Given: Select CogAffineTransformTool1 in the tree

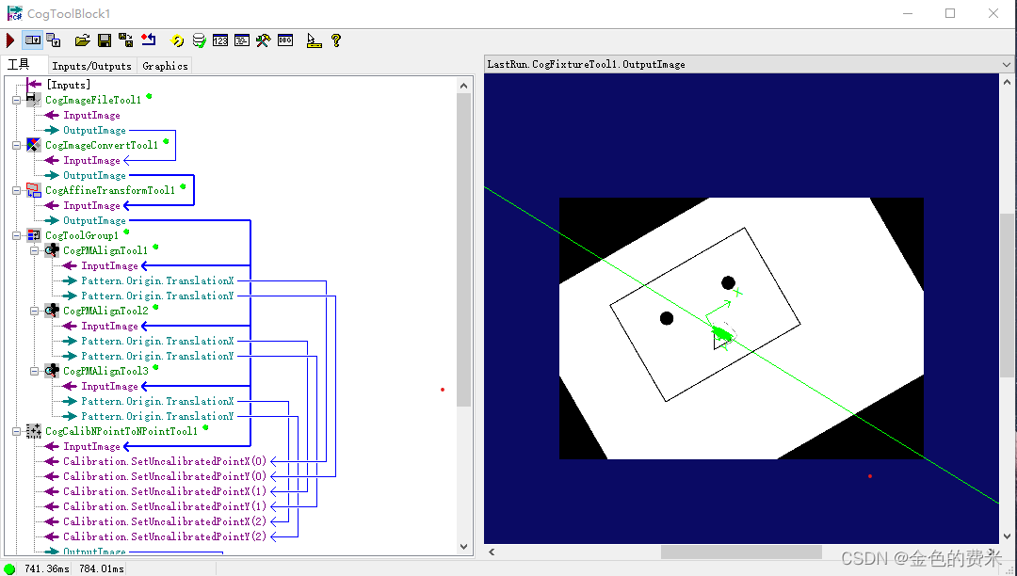Looking at the screenshot, I should tap(110, 190).
